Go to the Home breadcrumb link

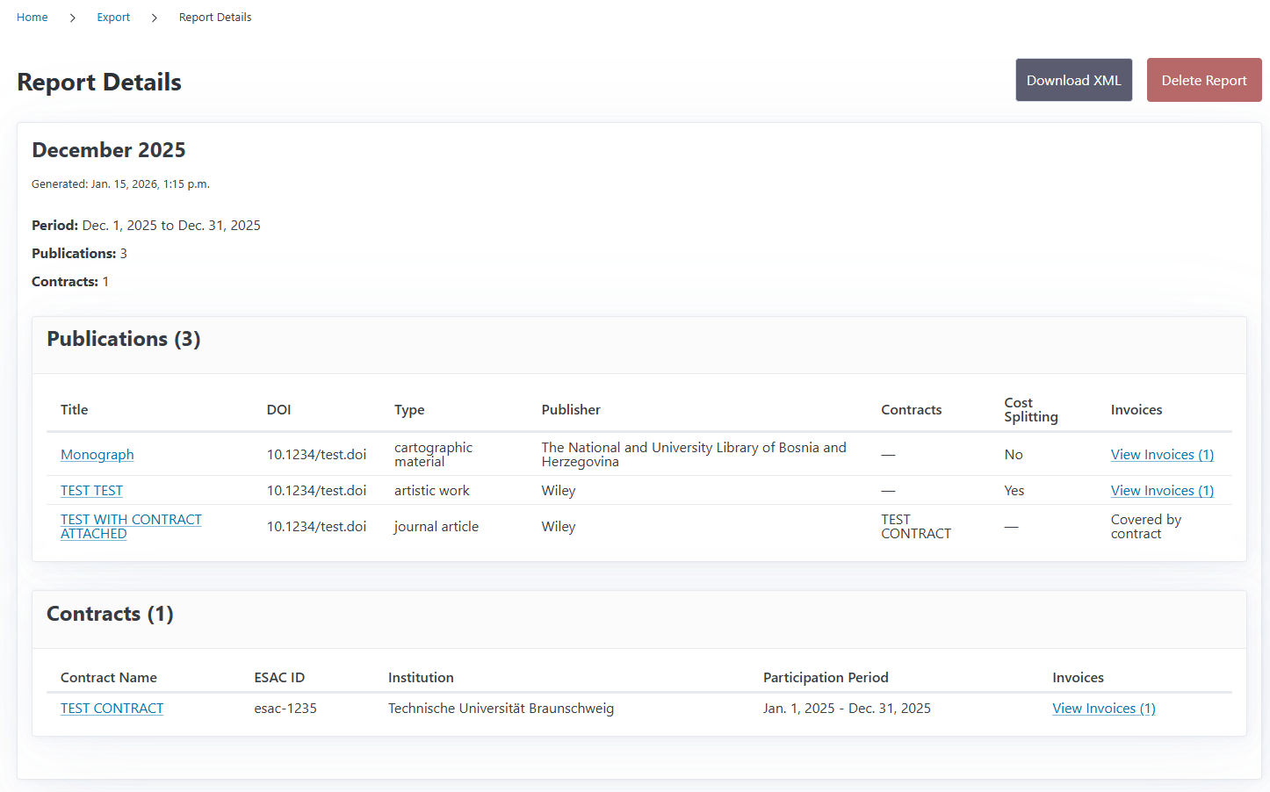click(x=32, y=18)
